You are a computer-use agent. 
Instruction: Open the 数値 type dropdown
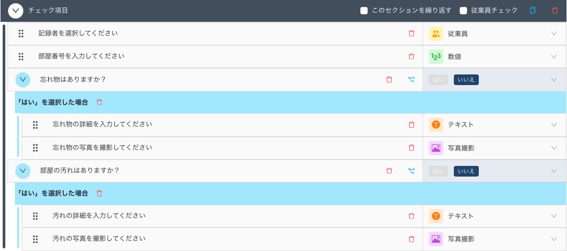tap(554, 56)
